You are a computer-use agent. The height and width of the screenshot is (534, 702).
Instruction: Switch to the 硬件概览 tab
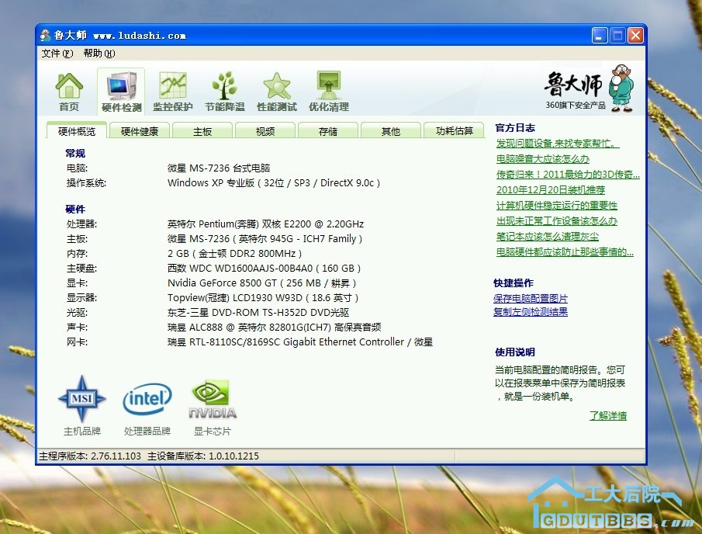coord(77,131)
